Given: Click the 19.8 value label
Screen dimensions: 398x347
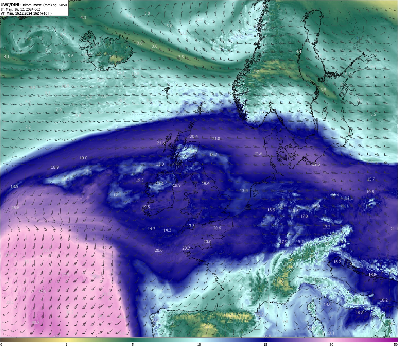Looking at the screenshot, I should 370,192.
